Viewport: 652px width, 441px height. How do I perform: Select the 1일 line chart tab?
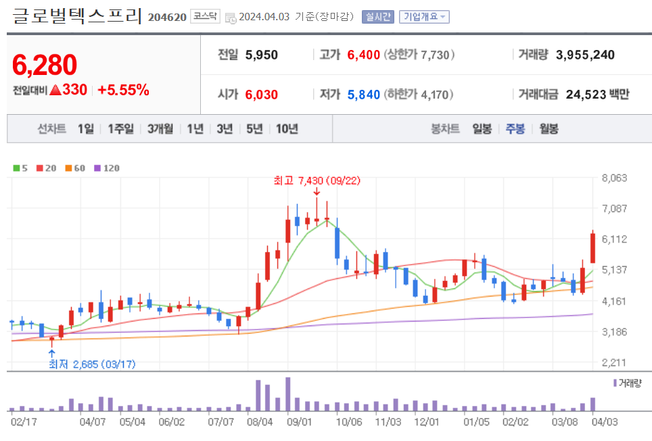coord(86,129)
